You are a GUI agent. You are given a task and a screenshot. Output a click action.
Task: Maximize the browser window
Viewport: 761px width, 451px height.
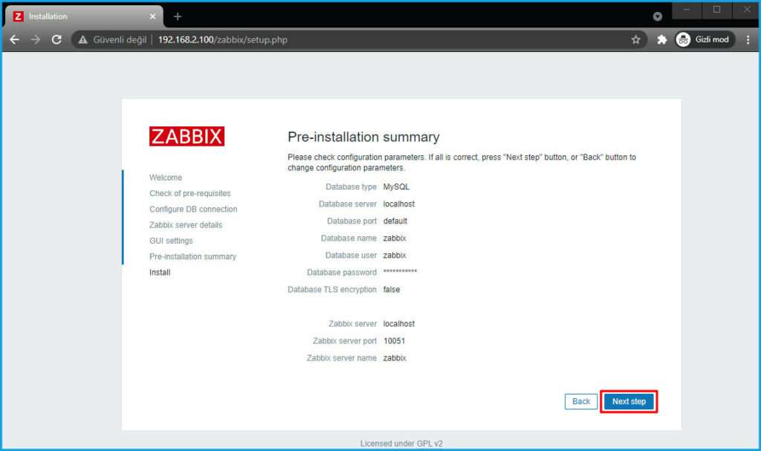[x=716, y=10]
